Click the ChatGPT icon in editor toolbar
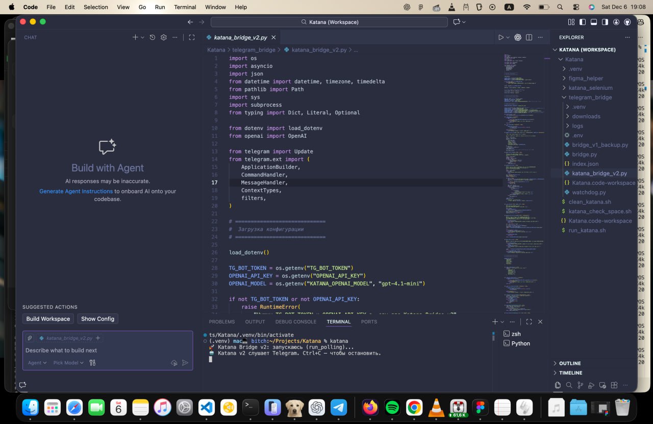 [517, 37]
